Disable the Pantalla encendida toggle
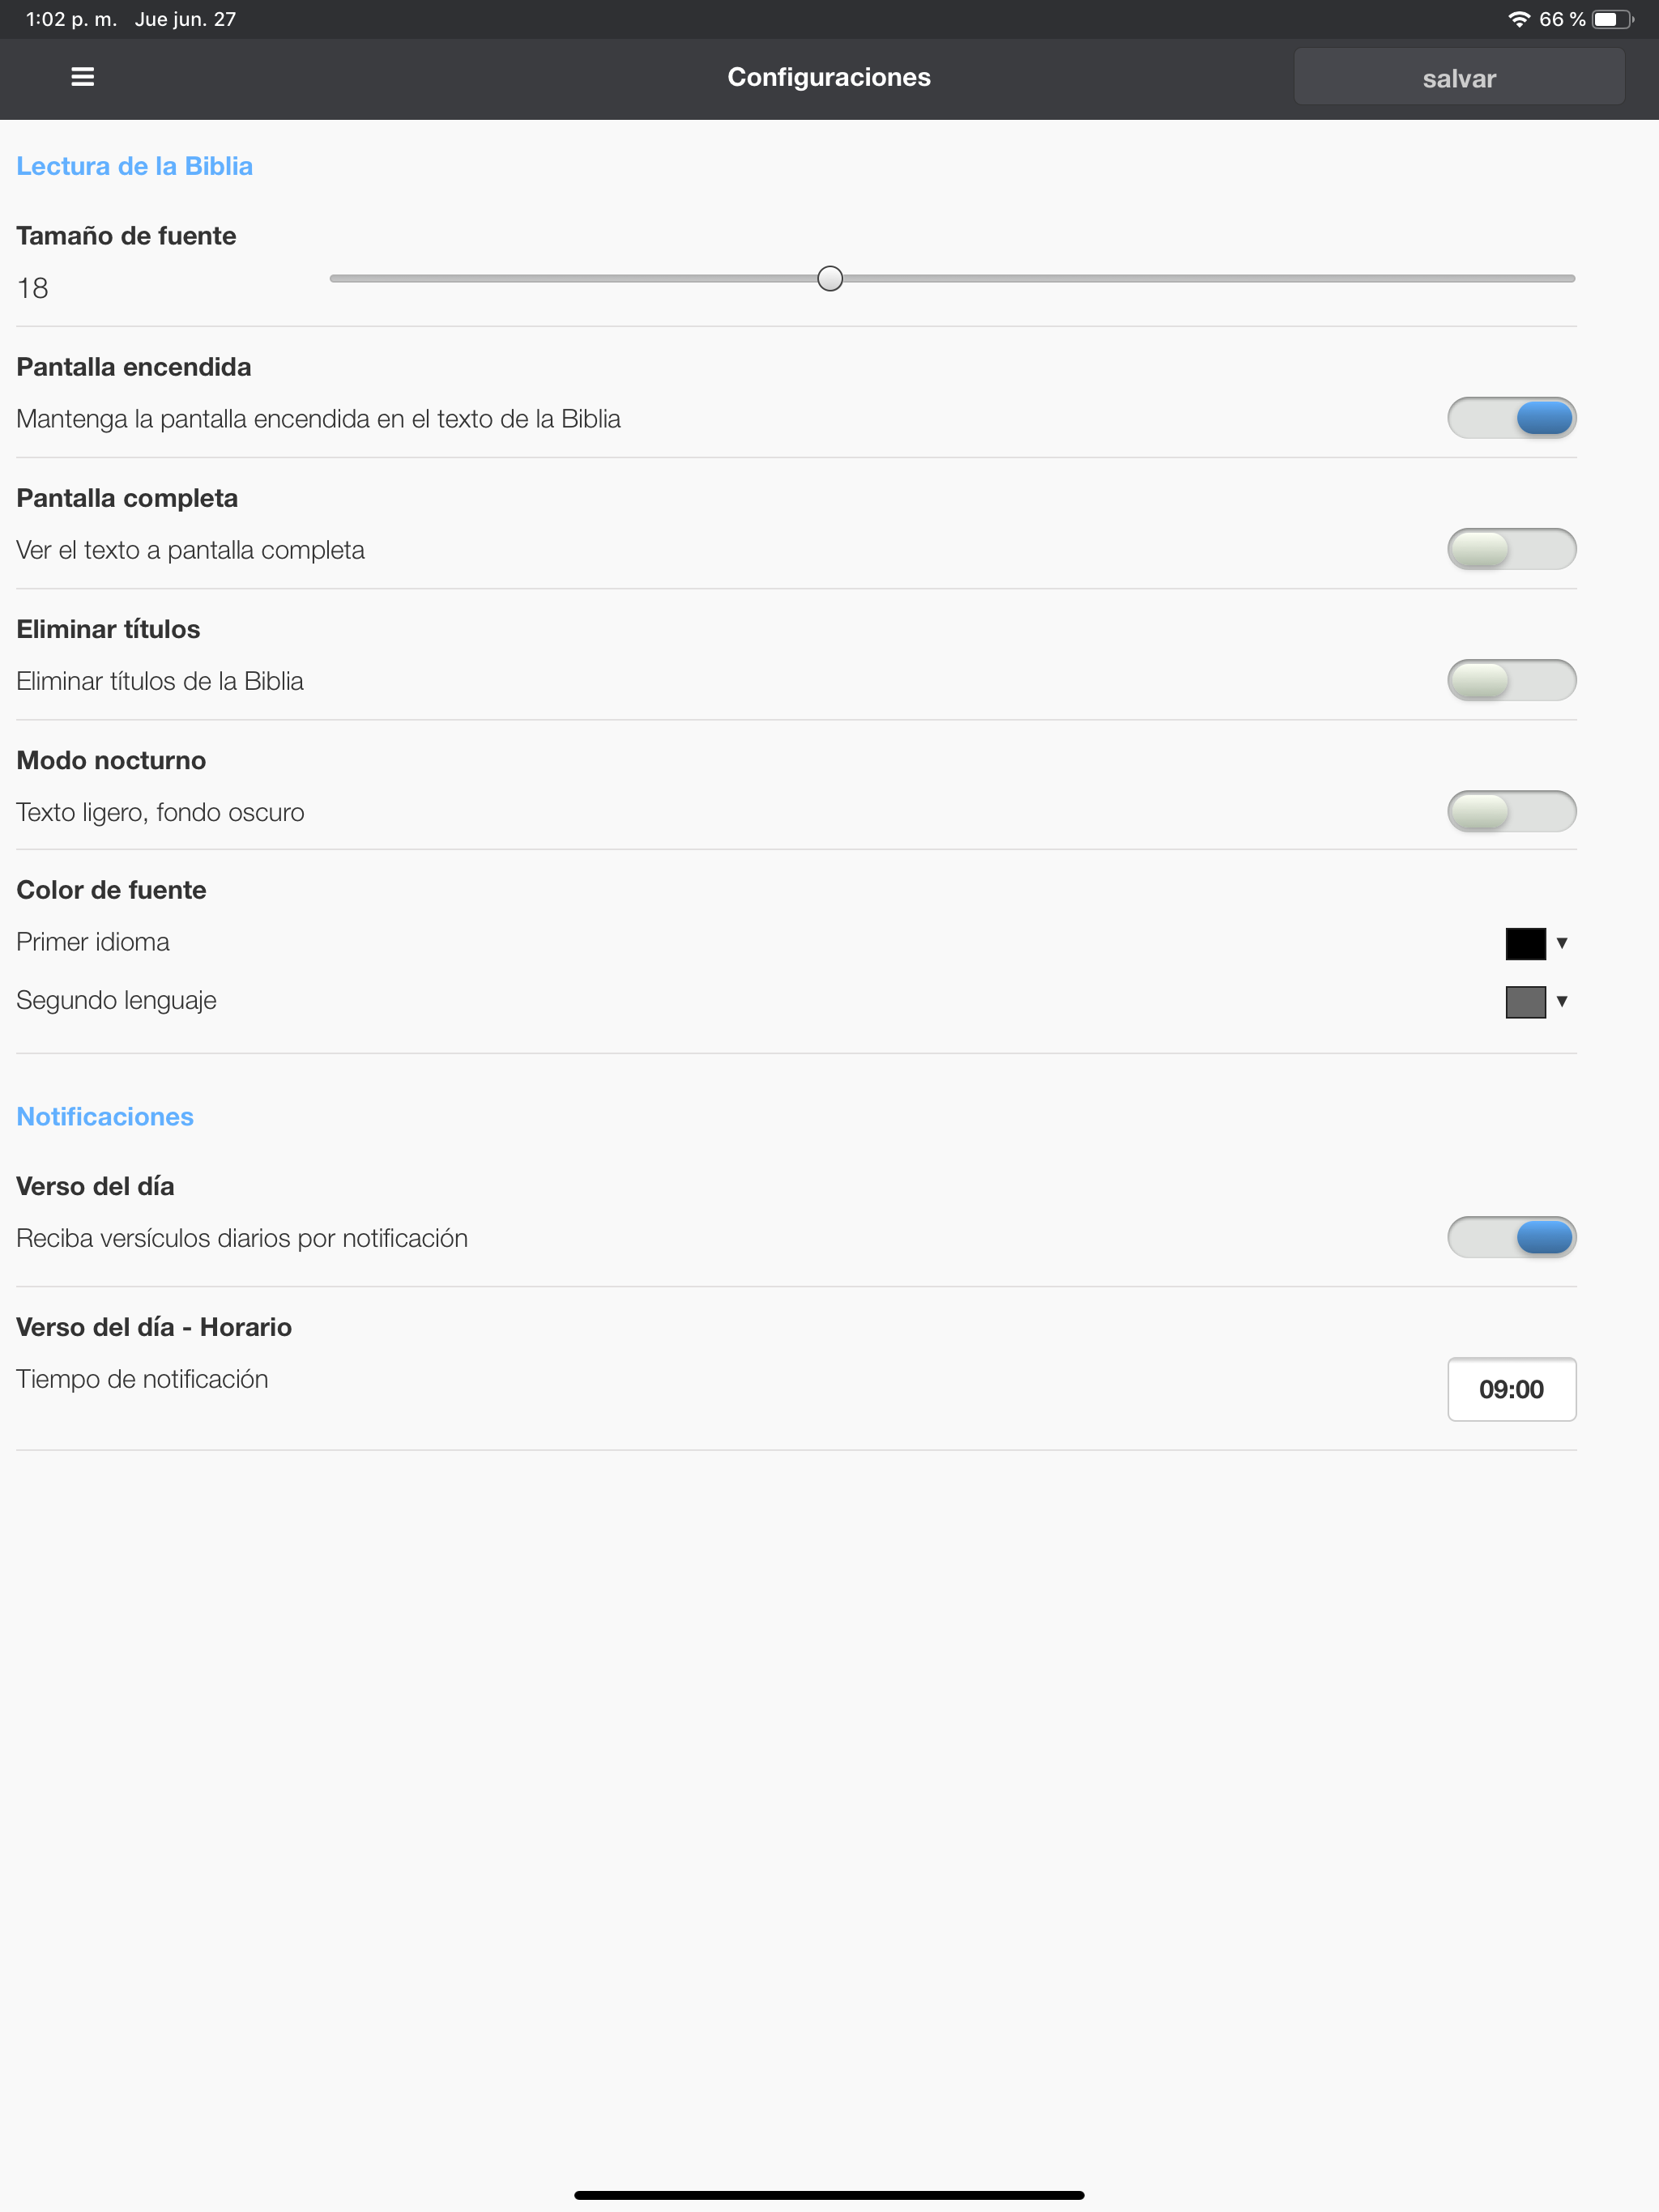Viewport: 1659px width, 2212px height. coord(1511,418)
